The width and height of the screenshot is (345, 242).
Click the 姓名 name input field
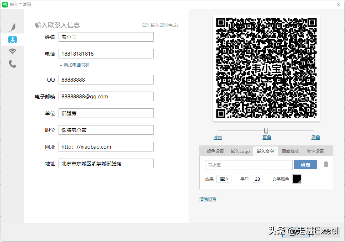(x=106, y=37)
